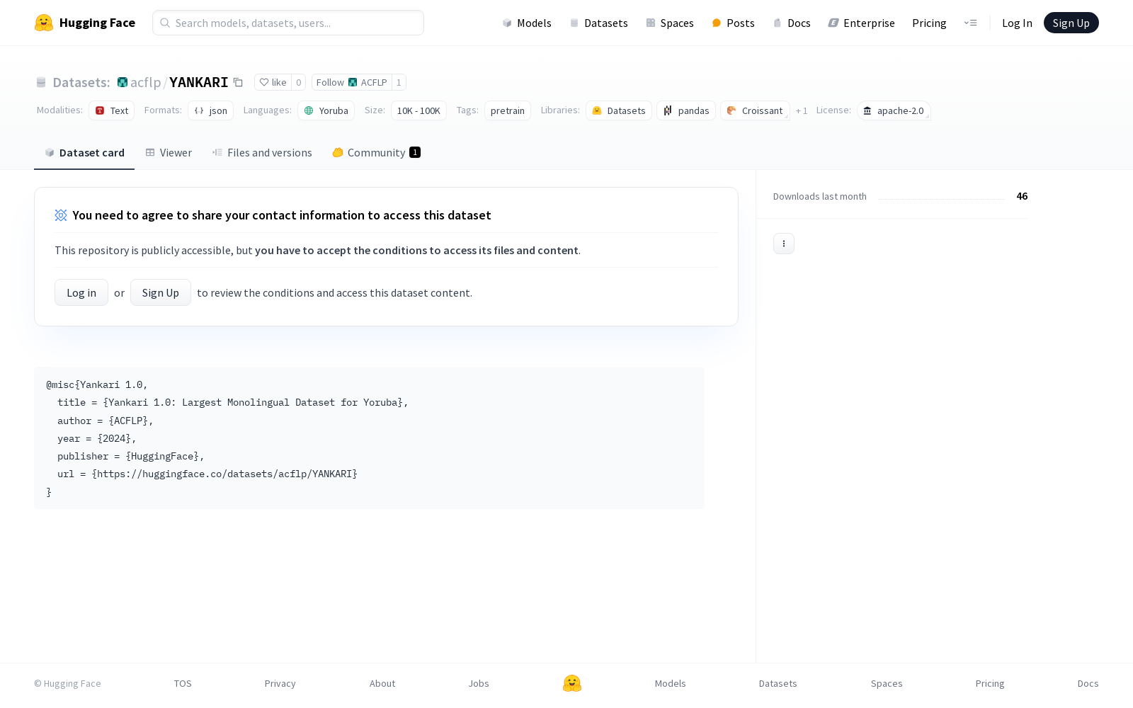Viewport: 1133px width, 708px height.
Task: Click the pretrain tag
Action: [508, 110]
